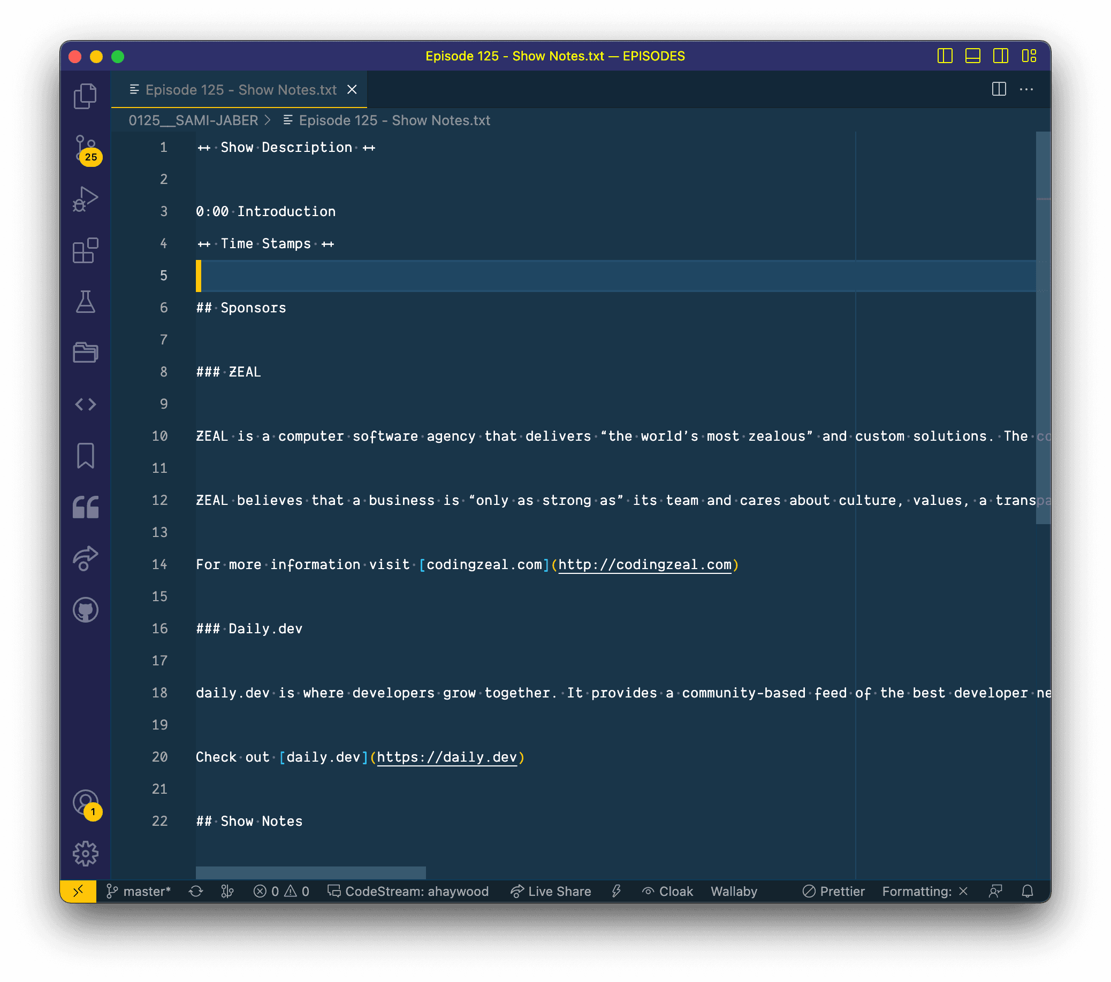Open a remote window from status bar
1111x982 pixels.
[78, 891]
